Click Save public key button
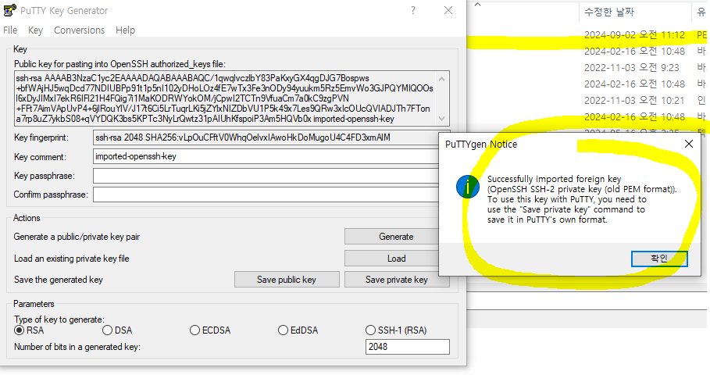The image size is (710, 382). click(287, 279)
